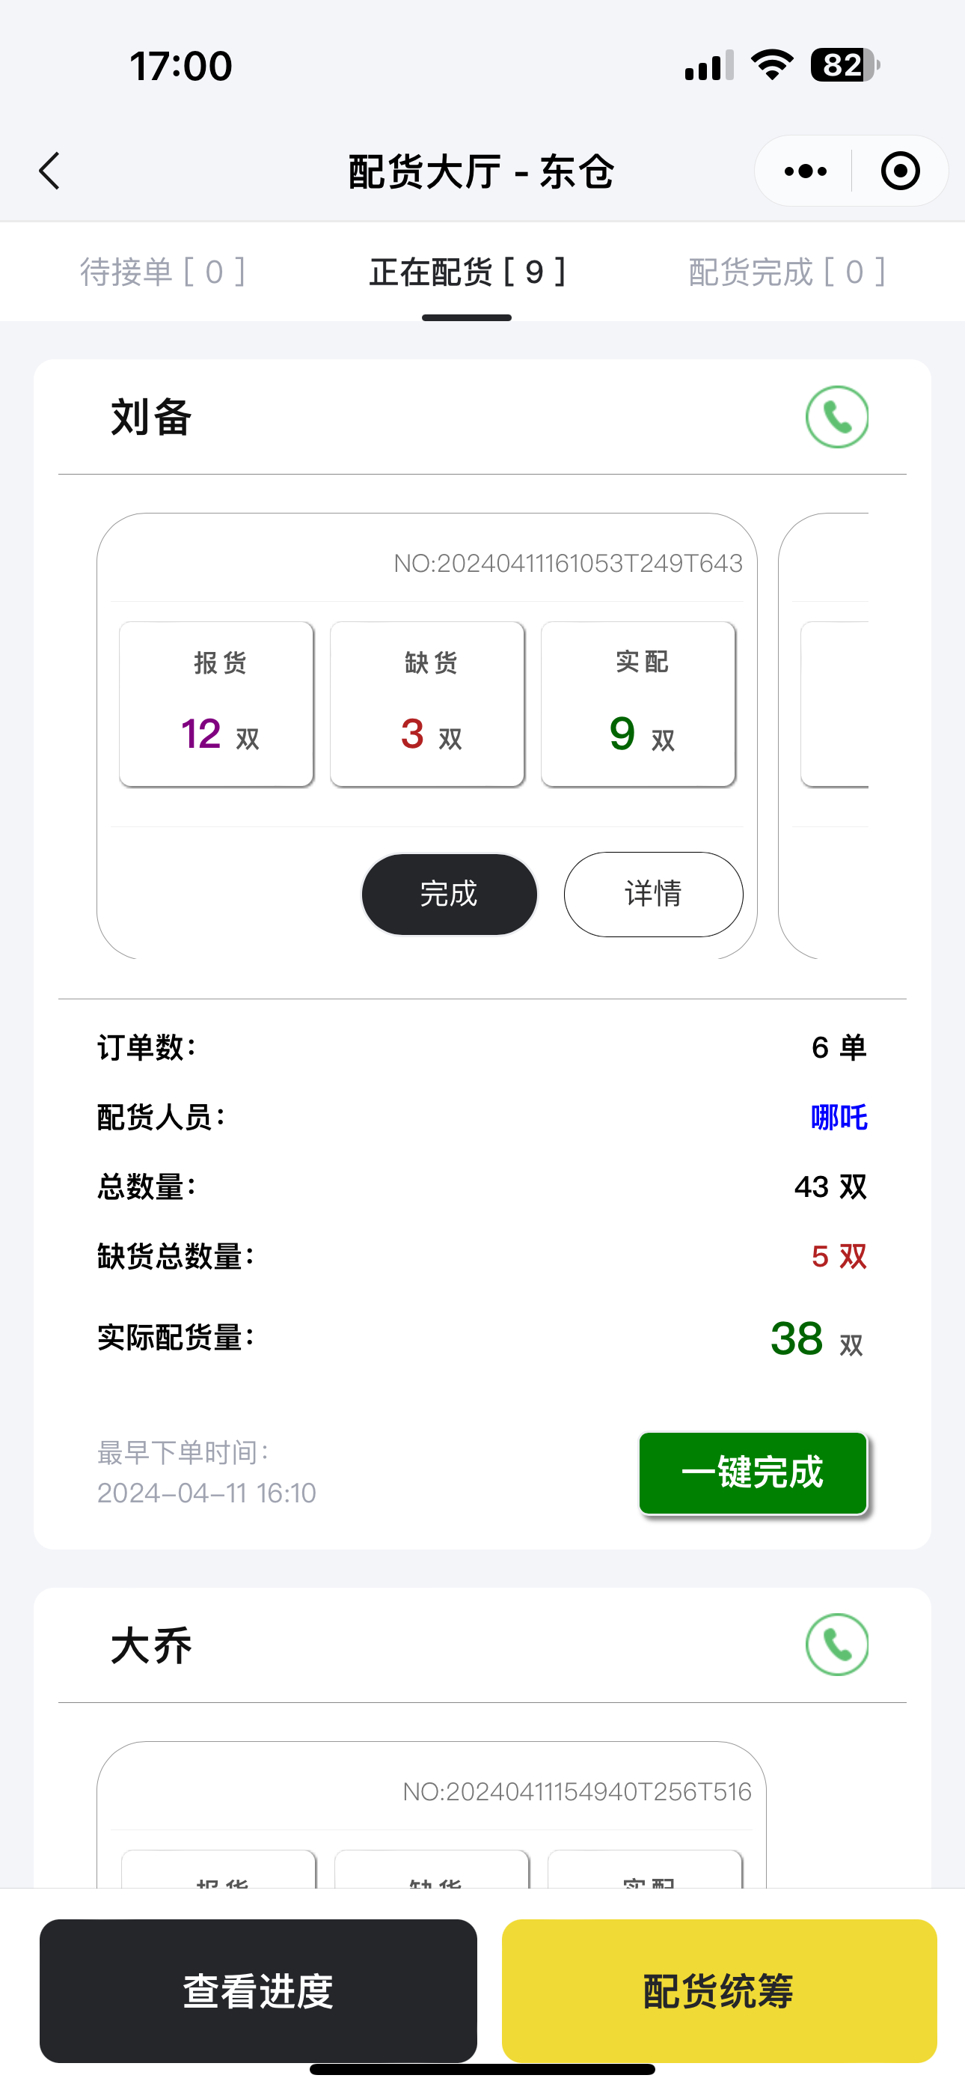Open the mini-program more options menu
Viewport: 965px width, 2093px height.
click(x=805, y=171)
